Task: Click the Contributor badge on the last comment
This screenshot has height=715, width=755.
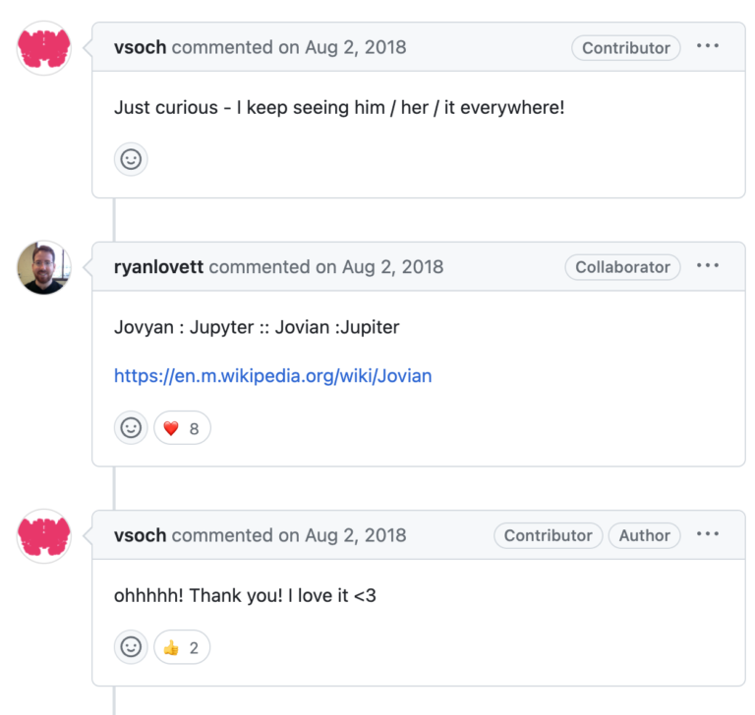Action: 548,535
